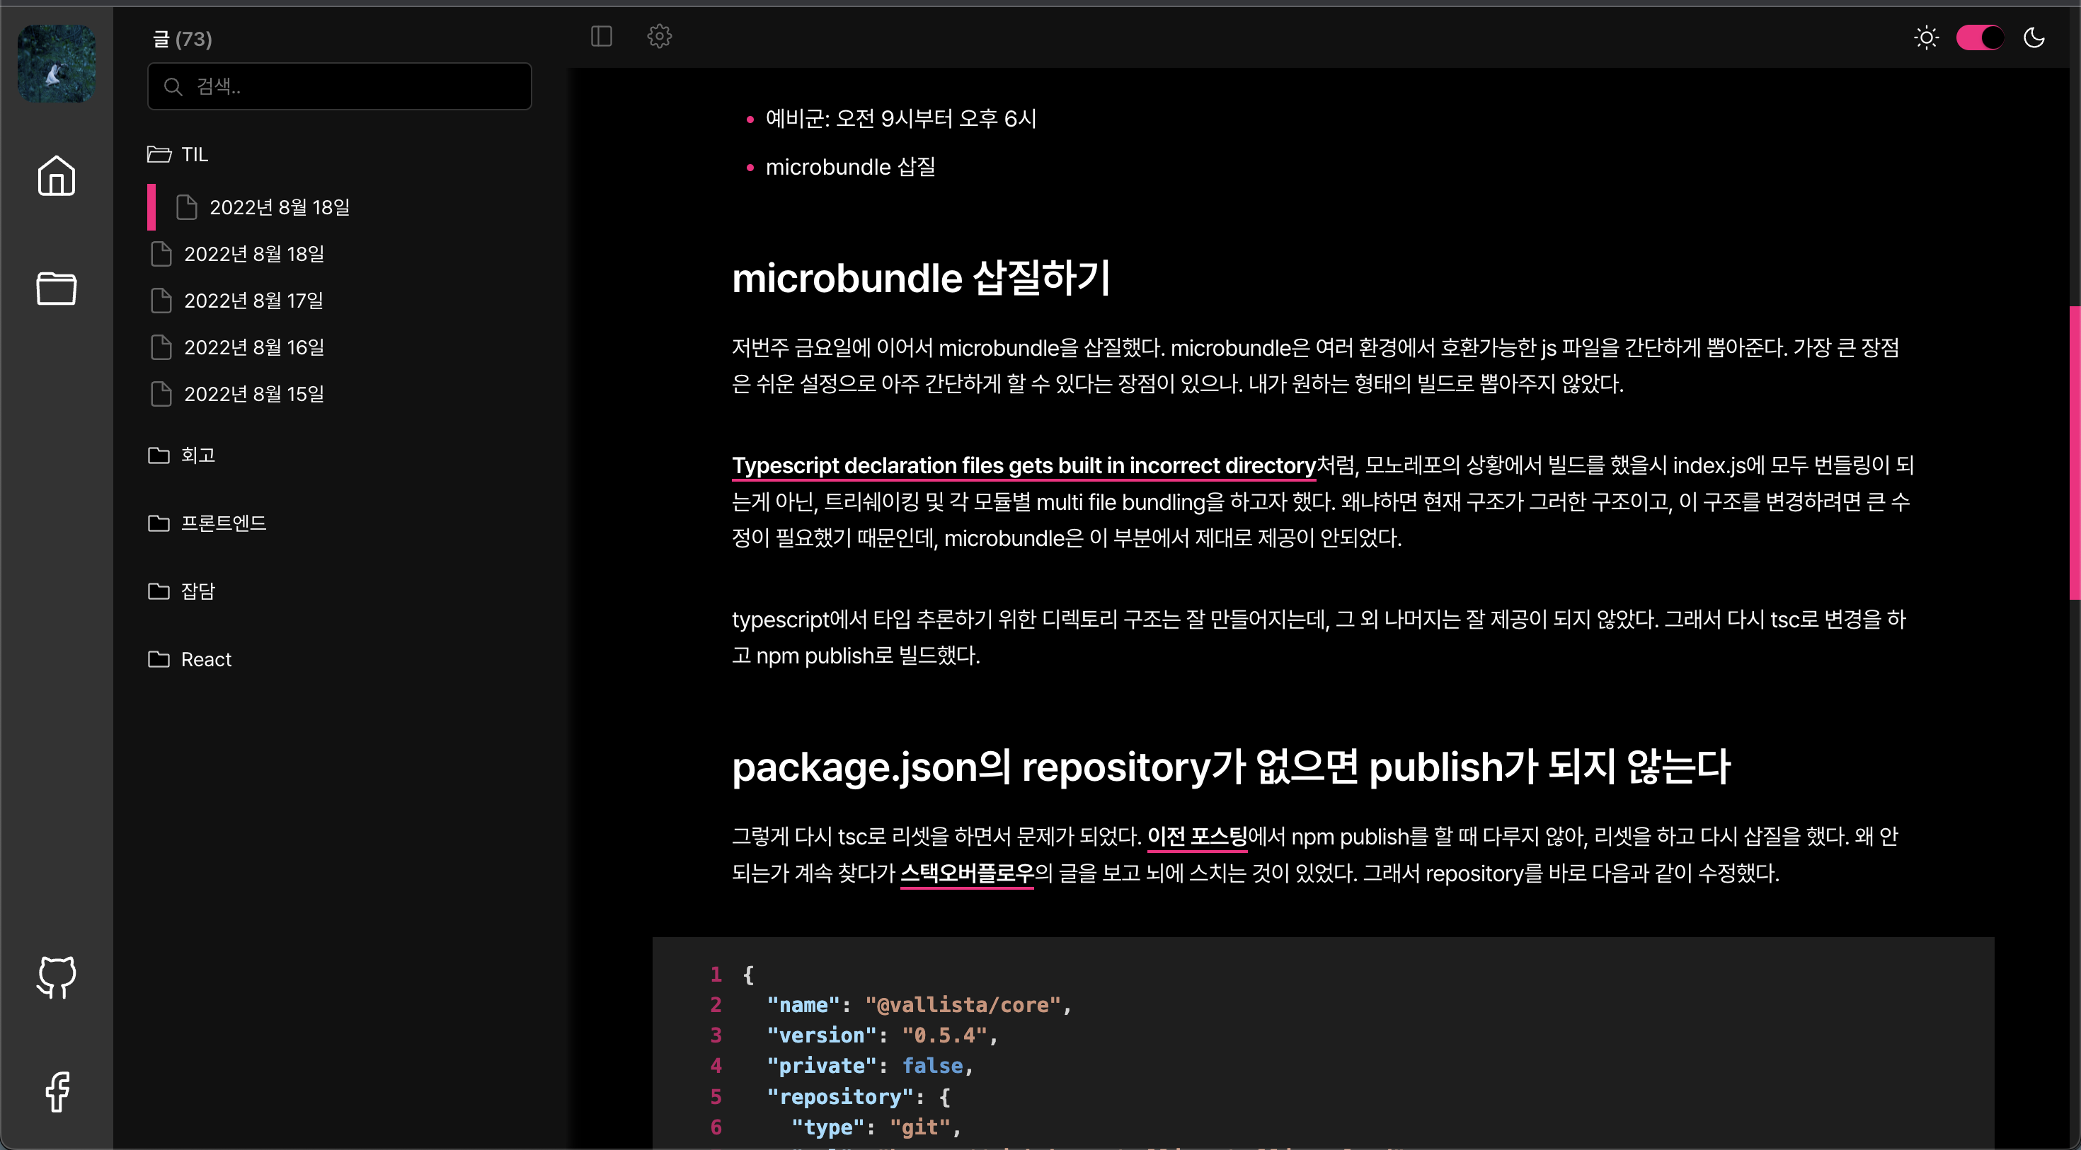2081x1150 pixels.
Task: Open Typescript declaration files link
Action: pyautogui.click(x=1023, y=465)
